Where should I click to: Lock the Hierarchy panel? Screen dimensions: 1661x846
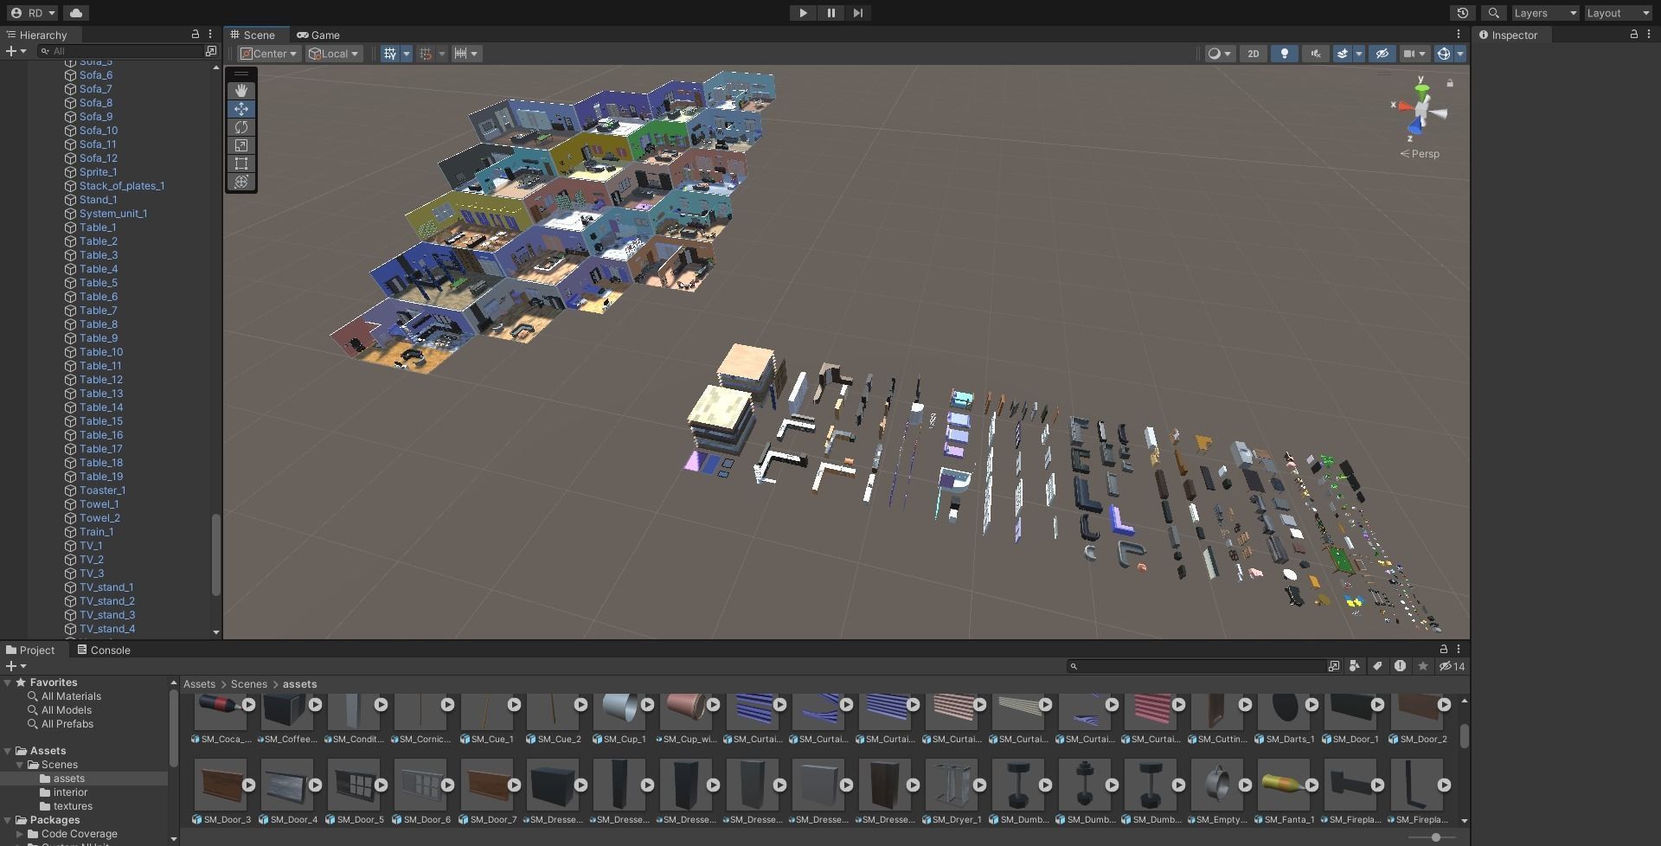pos(196,35)
